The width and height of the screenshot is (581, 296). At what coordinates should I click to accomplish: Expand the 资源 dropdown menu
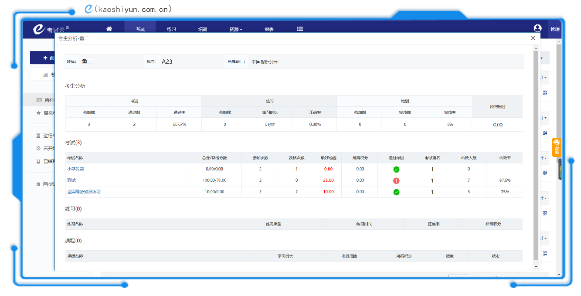236,30
